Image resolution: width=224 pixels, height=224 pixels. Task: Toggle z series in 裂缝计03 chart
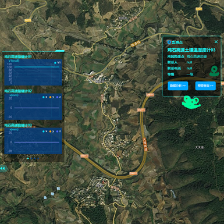click(59, 131)
